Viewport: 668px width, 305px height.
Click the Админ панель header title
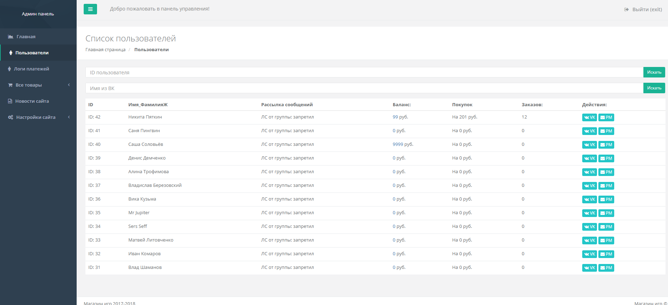(x=38, y=14)
